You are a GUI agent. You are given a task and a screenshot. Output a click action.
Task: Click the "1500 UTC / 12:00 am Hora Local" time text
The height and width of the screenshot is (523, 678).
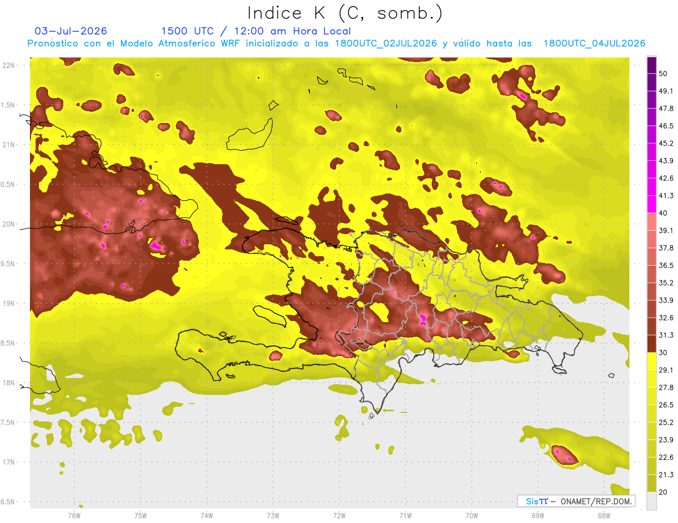[256, 32]
